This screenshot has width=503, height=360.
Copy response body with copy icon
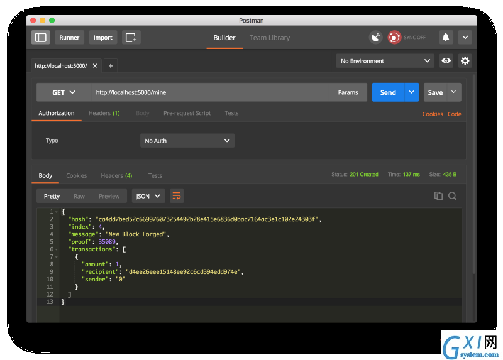coord(438,196)
